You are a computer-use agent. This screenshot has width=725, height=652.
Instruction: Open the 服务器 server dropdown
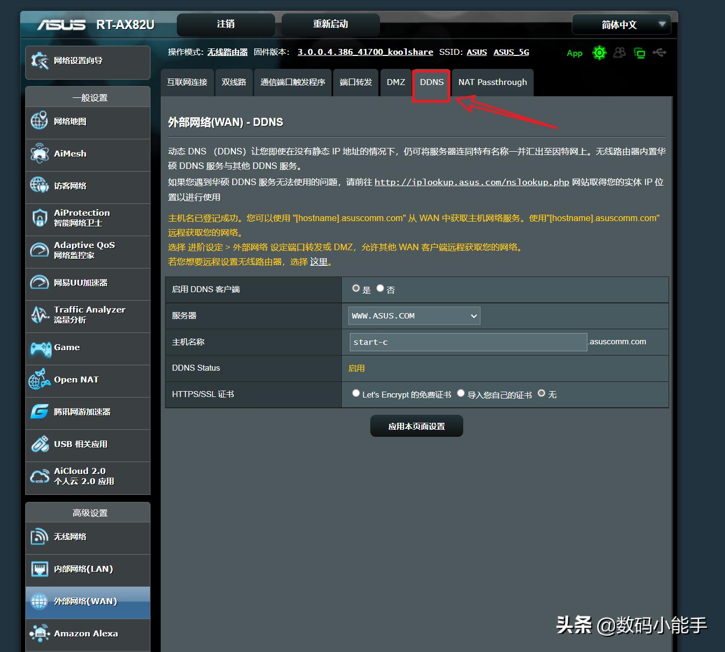413,316
